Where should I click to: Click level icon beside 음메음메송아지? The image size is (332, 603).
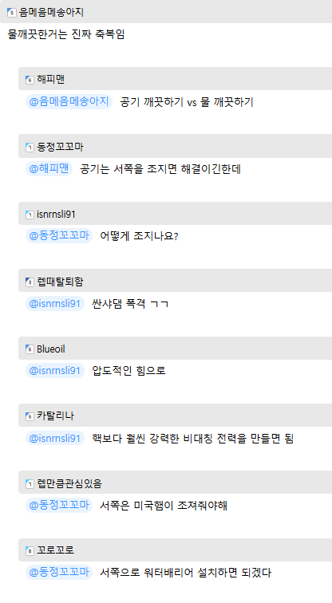(11, 13)
